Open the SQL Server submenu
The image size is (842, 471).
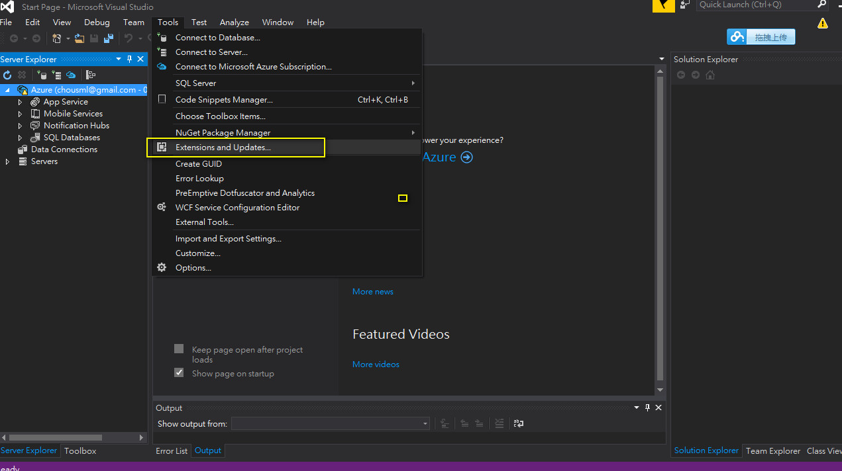287,83
